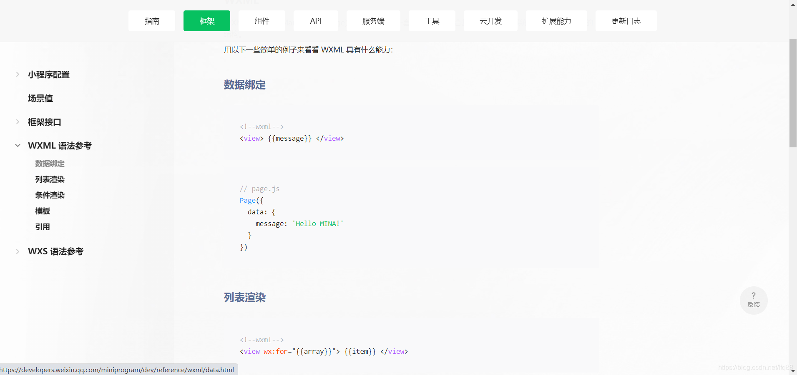797x375 pixels.
Task: Switch to the 组件 tab
Action: (x=262, y=21)
